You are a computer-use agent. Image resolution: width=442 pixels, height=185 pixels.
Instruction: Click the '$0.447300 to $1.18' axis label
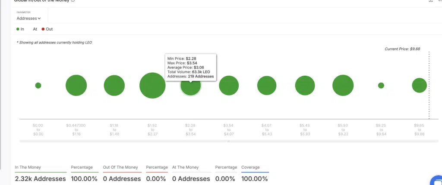coord(76,129)
